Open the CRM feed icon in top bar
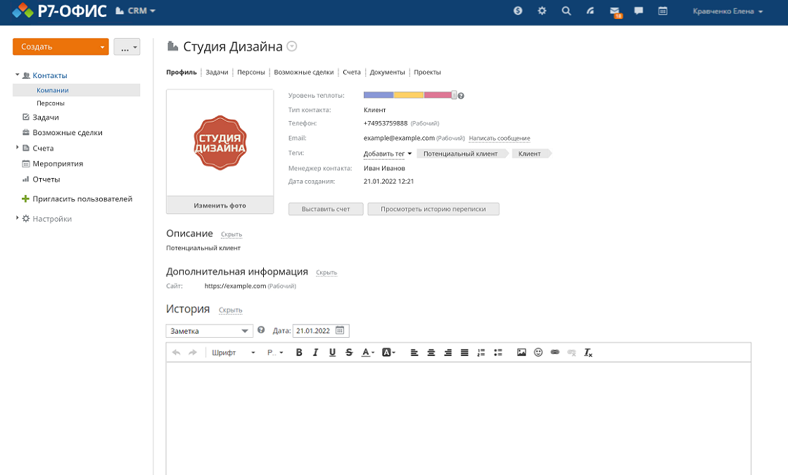This screenshot has width=788, height=475. click(x=590, y=11)
